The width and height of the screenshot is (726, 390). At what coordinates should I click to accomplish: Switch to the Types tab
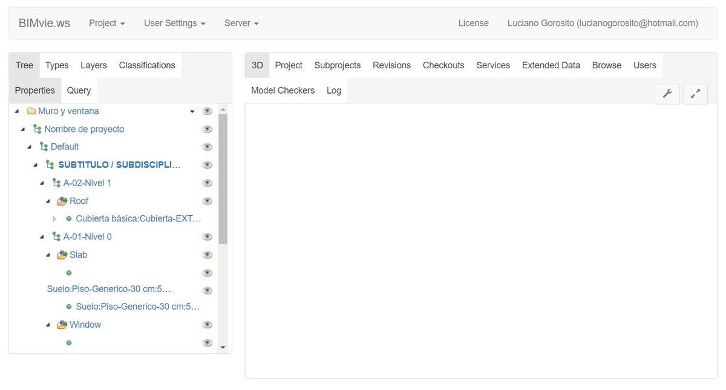(x=57, y=65)
